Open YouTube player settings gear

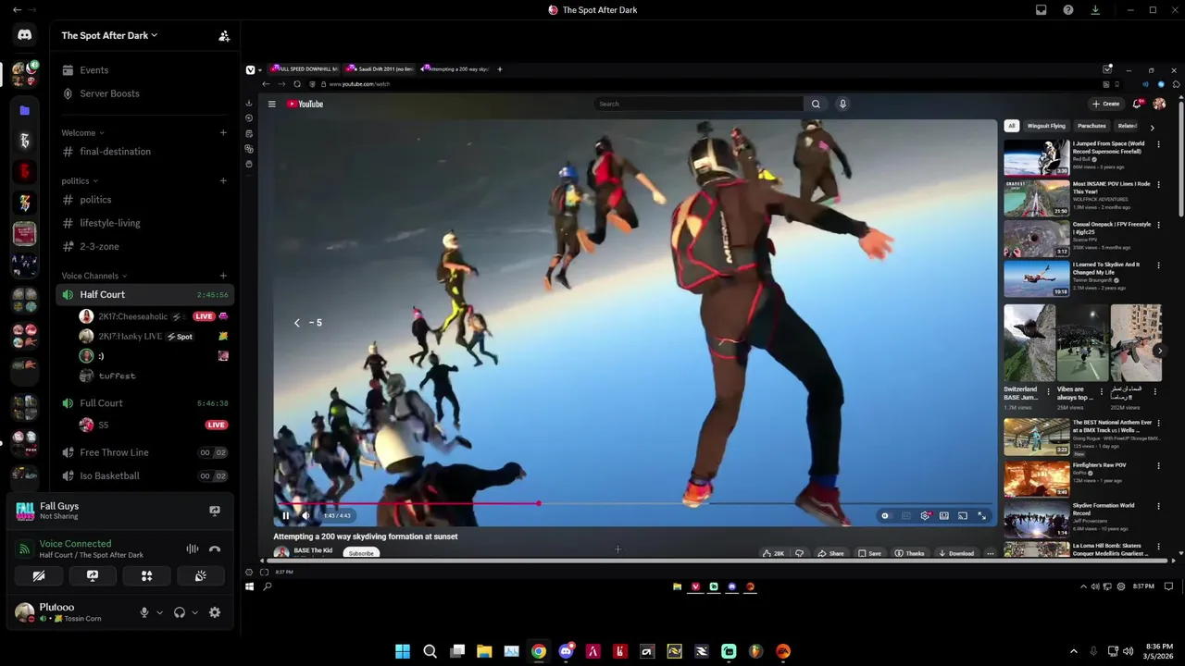tap(925, 516)
